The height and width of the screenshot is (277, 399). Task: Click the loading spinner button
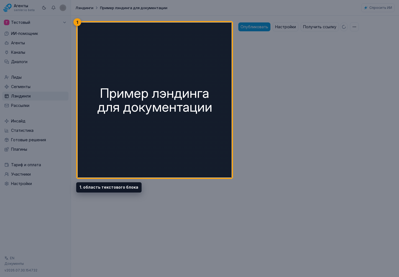[x=344, y=27]
